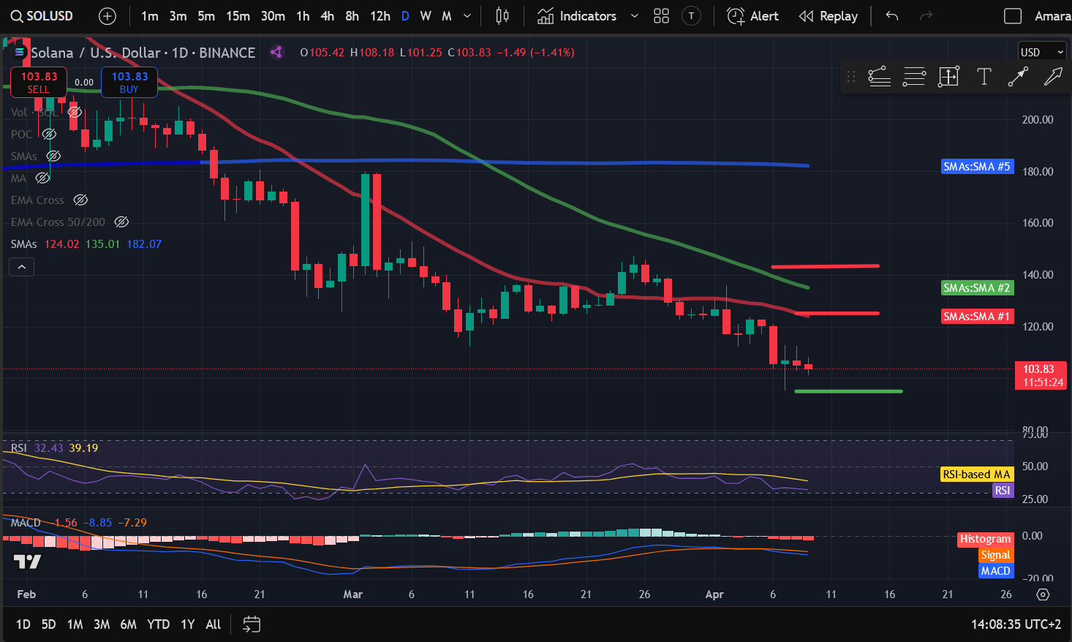The image size is (1072, 642).
Task: Expand the Indicators favorites dropdown arrow
Action: 634,16
